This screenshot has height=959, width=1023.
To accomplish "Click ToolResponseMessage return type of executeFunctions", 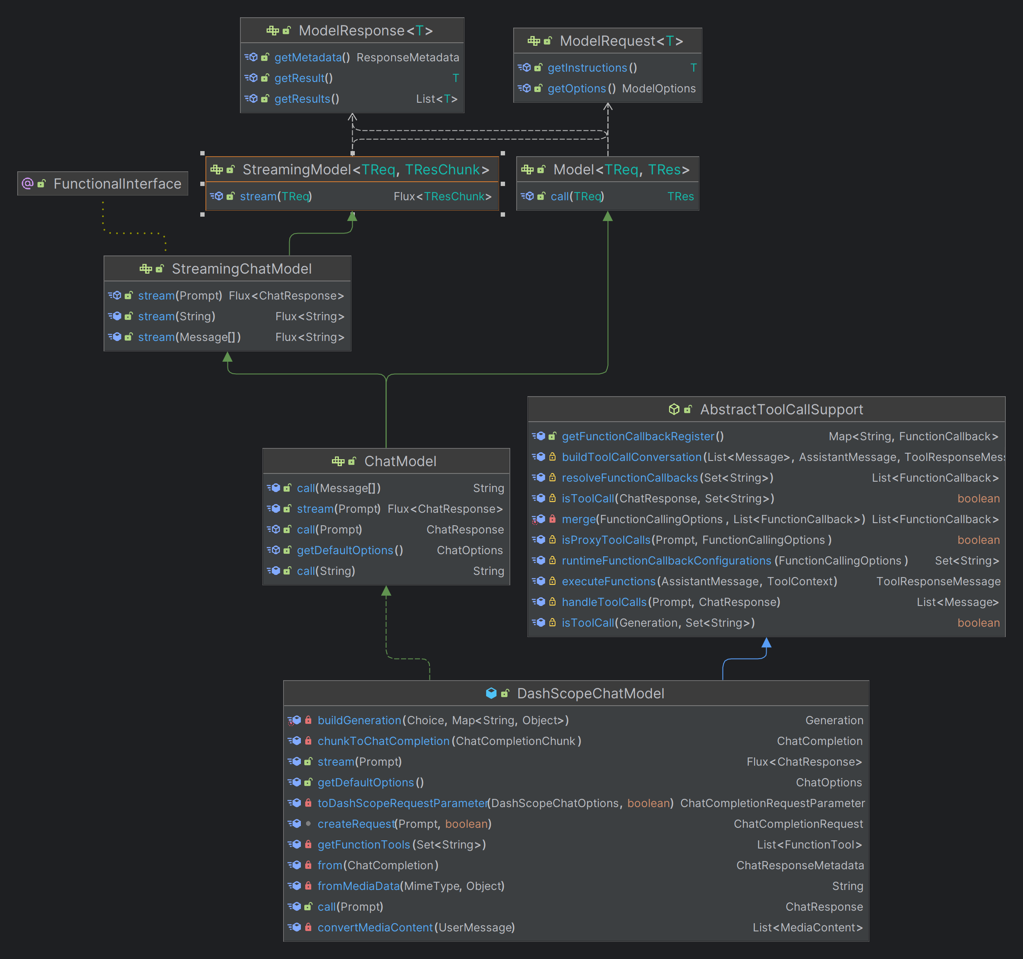I will (938, 581).
